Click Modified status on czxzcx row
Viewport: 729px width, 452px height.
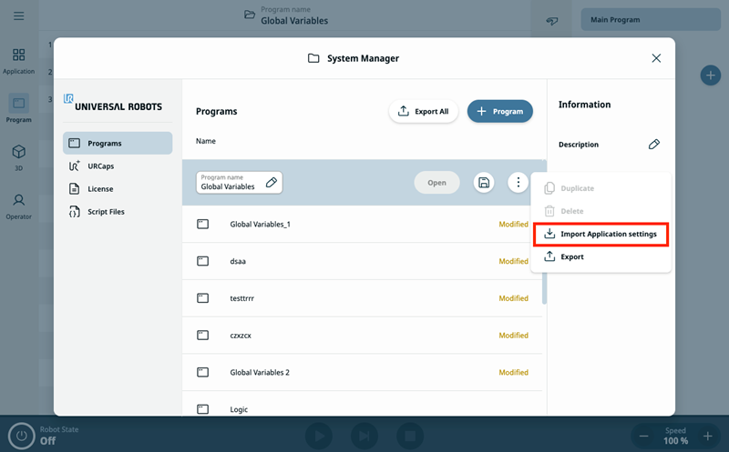(513, 335)
